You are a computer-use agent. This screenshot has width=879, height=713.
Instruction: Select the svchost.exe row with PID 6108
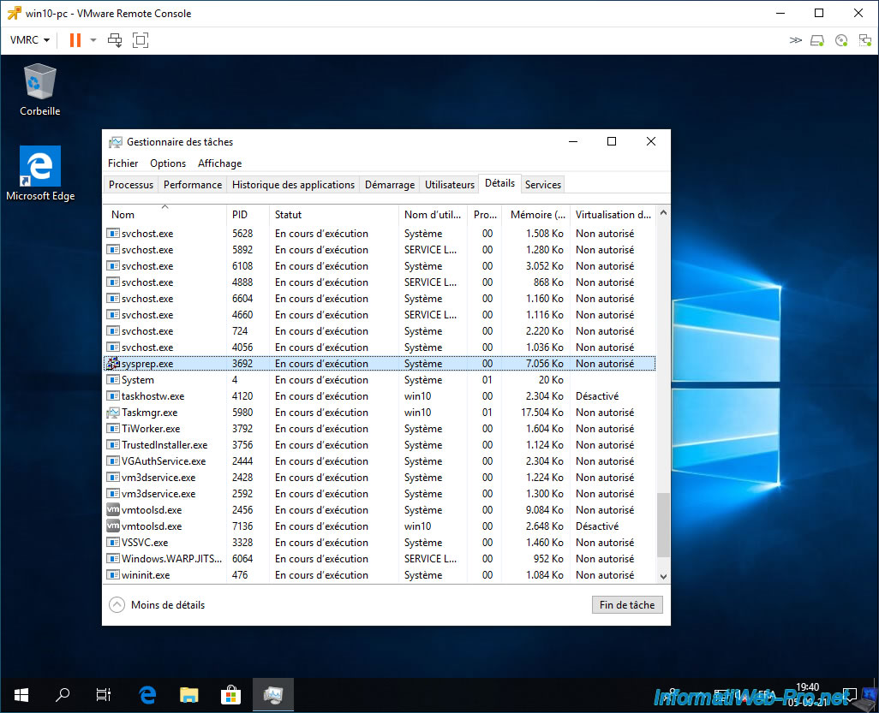pyautogui.click(x=380, y=266)
